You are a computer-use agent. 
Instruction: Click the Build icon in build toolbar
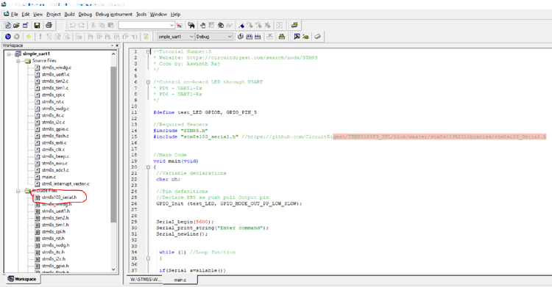point(250,37)
